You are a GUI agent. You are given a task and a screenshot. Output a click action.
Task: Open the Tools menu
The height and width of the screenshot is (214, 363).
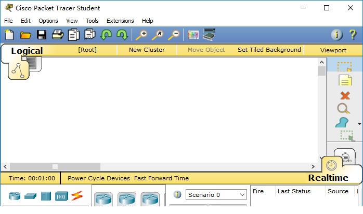coord(92,21)
